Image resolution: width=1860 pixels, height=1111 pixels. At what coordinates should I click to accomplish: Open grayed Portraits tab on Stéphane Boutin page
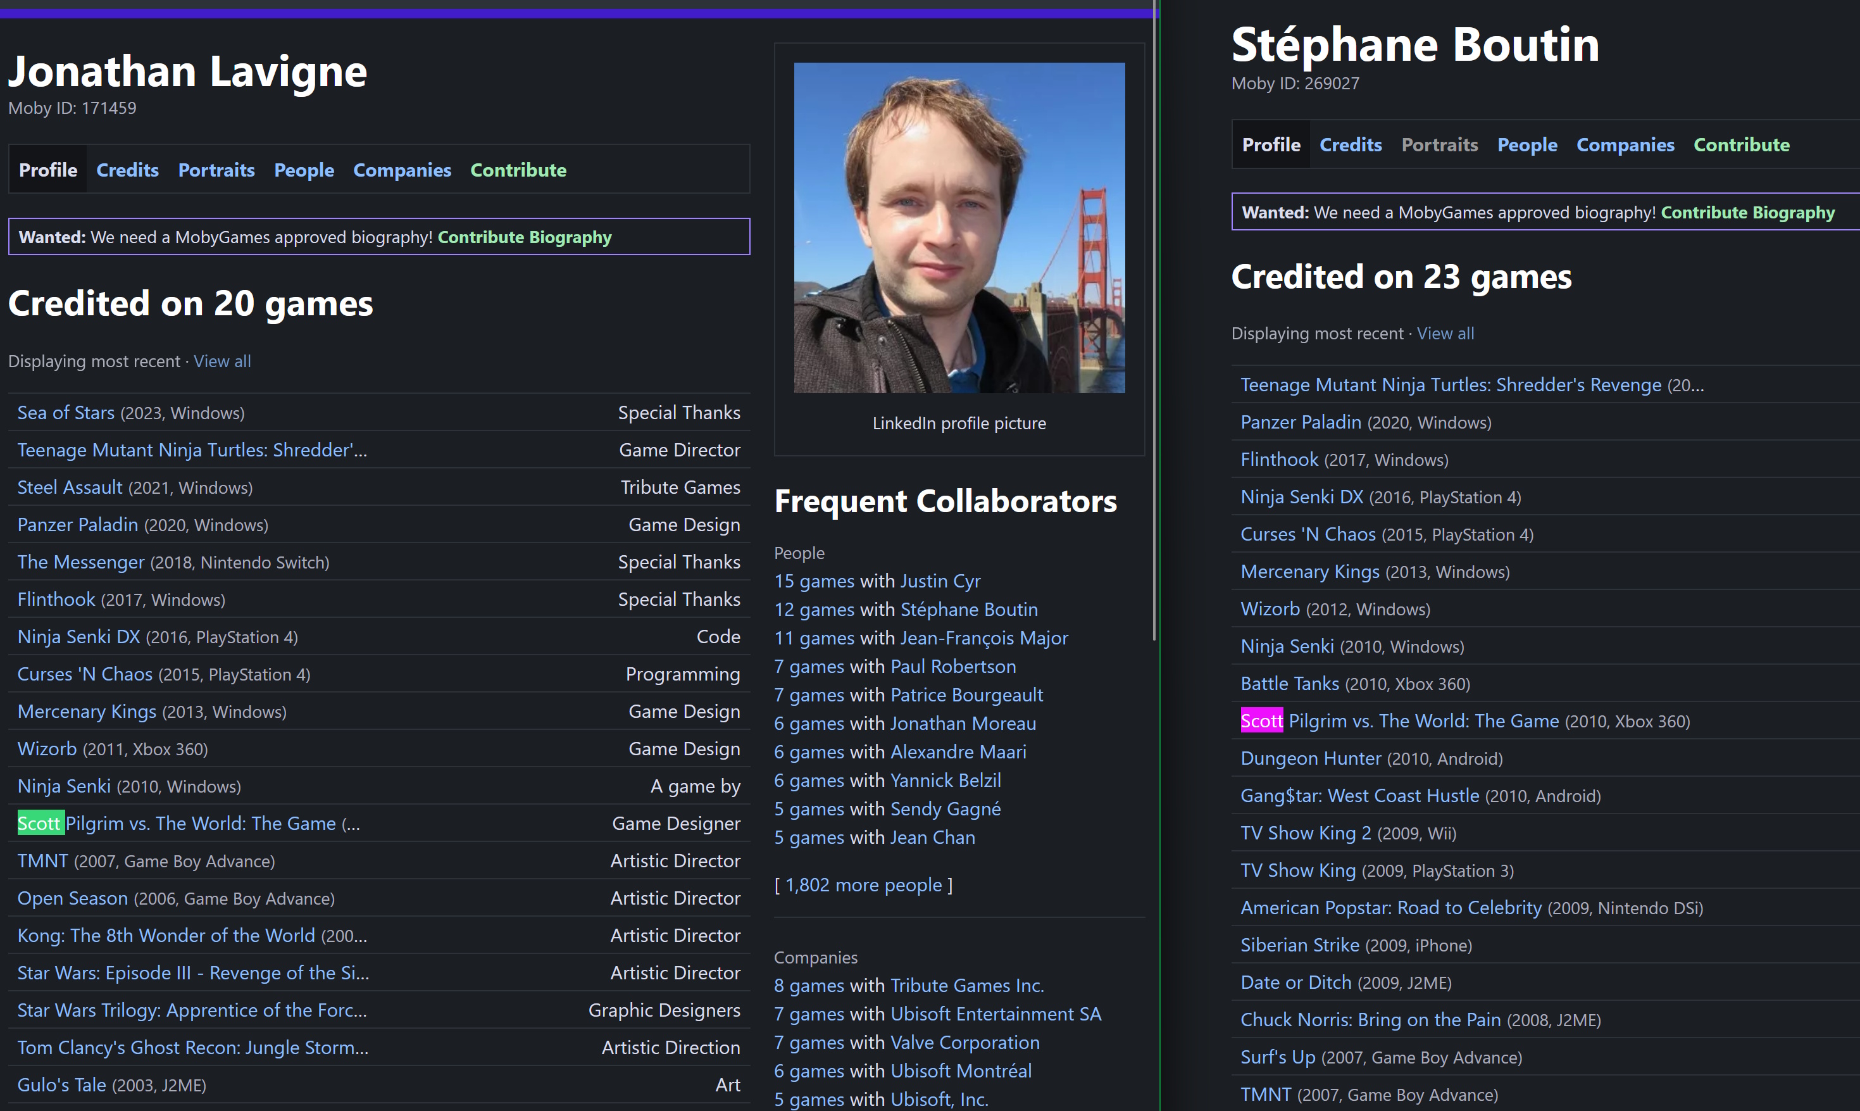pyautogui.click(x=1440, y=144)
